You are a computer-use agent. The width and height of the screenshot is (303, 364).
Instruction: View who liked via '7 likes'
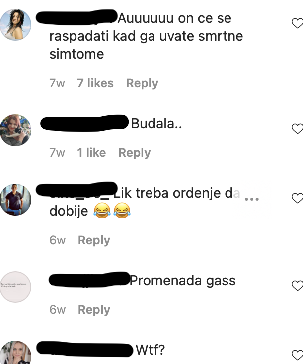95,83
